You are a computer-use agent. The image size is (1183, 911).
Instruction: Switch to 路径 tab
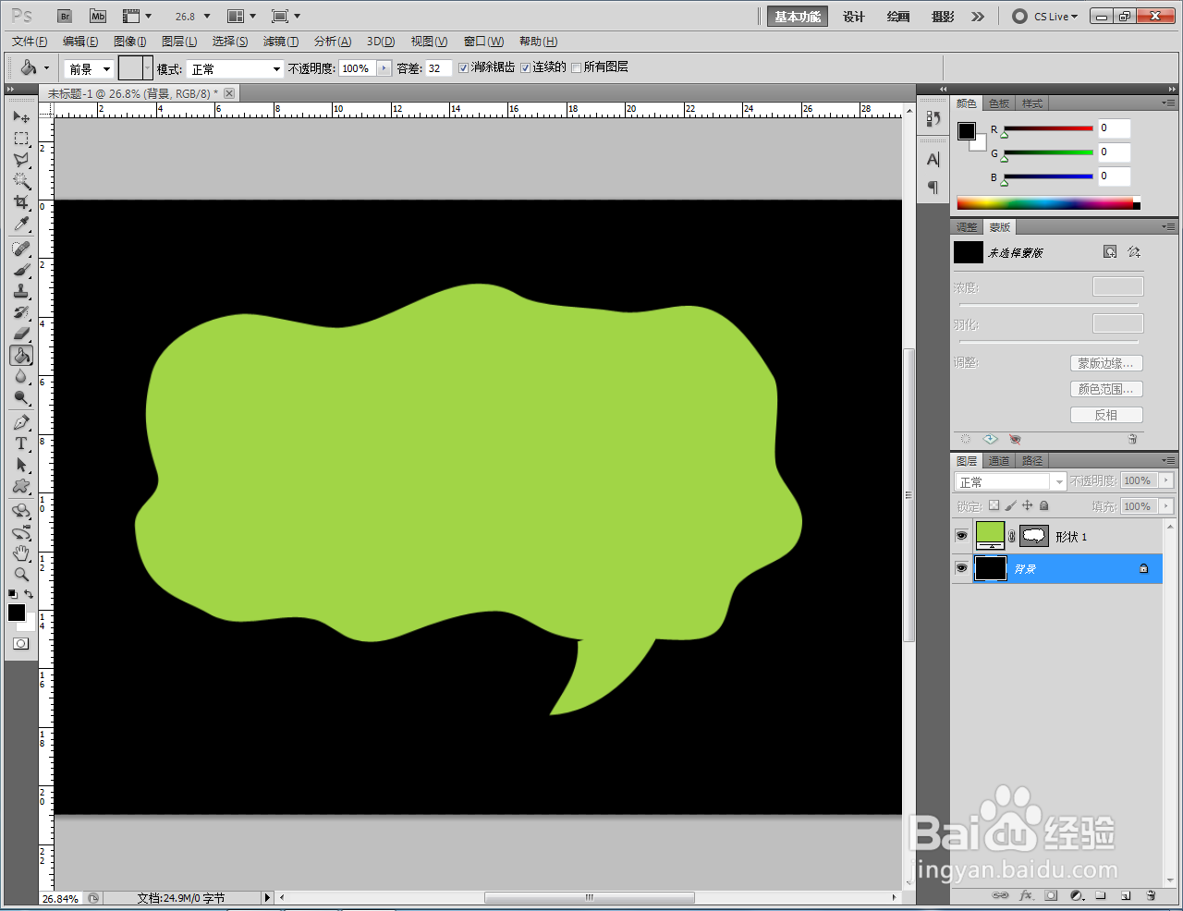(1032, 461)
